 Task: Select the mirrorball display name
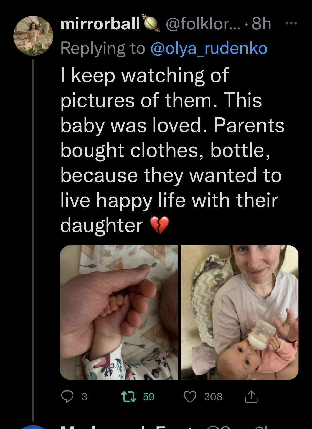100,24
